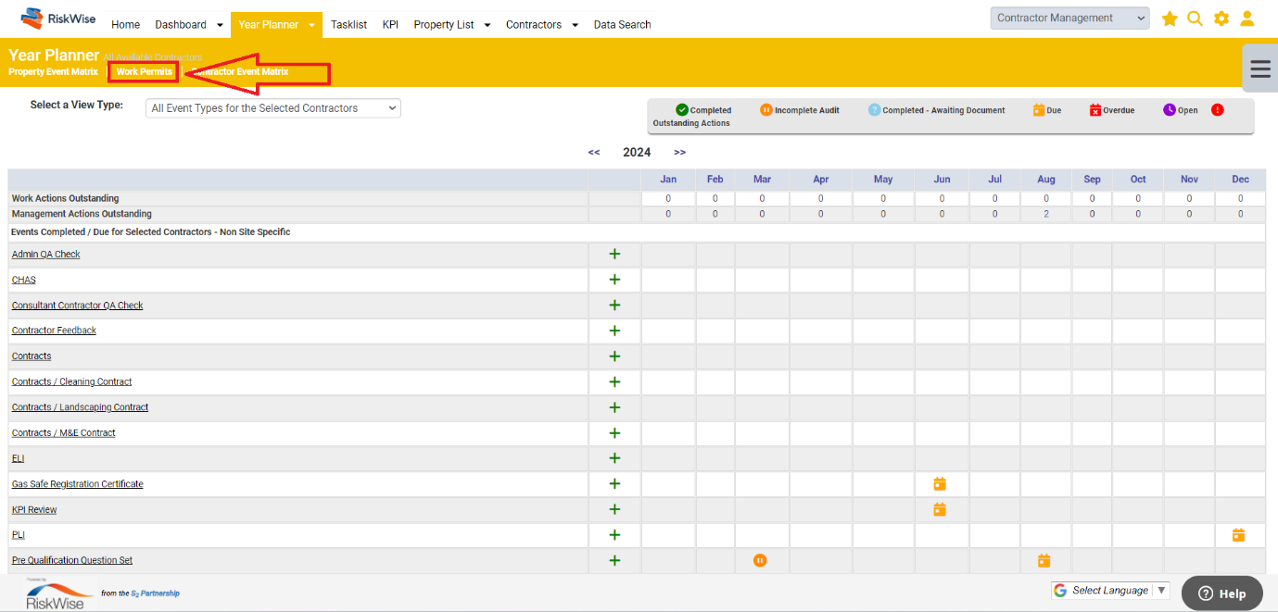Click the Incomplete Audit legend entry

pyautogui.click(x=799, y=110)
